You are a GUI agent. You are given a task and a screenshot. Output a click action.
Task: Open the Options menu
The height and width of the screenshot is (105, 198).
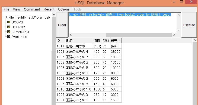pos(64,9)
